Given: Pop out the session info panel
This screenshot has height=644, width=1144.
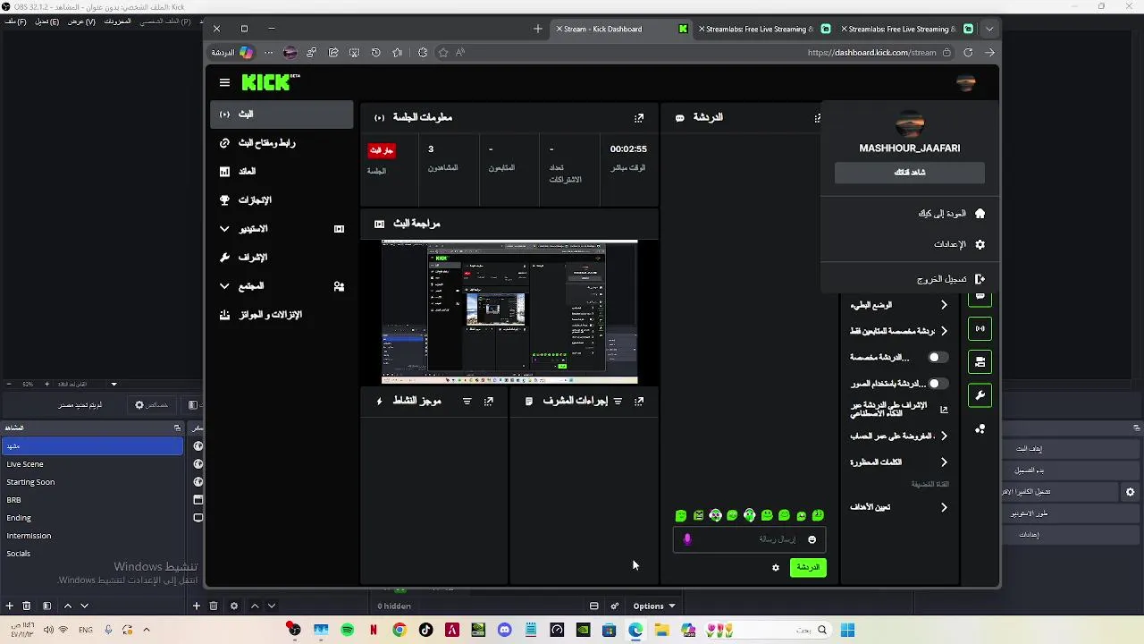Looking at the screenshot, I should [x=639, y=117].
